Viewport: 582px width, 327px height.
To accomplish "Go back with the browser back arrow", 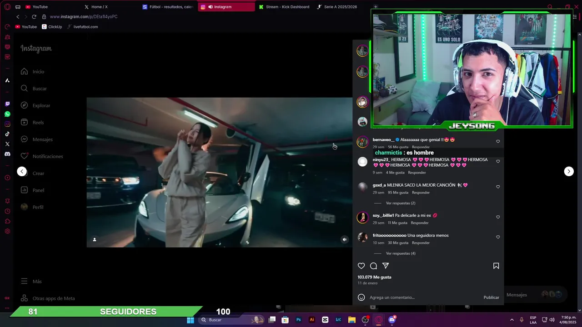I will click(x=18, y=17).
